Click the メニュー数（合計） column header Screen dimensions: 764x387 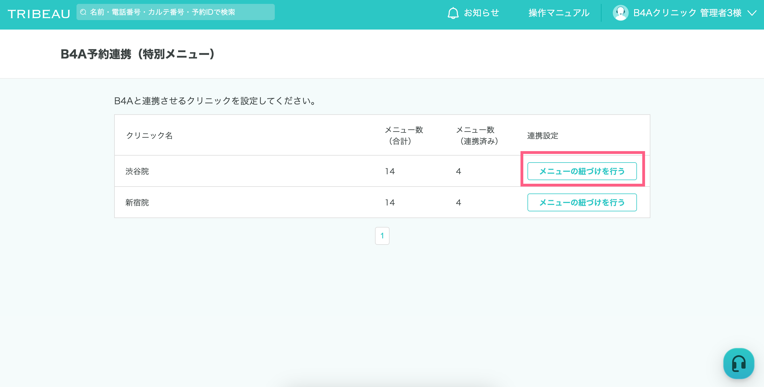(x=403, y=136)
